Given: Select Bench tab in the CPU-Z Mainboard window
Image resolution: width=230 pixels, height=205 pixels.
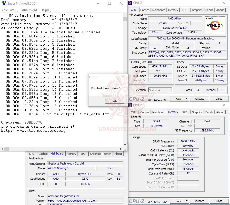Looking at the screenshot, I should point(107,154).
